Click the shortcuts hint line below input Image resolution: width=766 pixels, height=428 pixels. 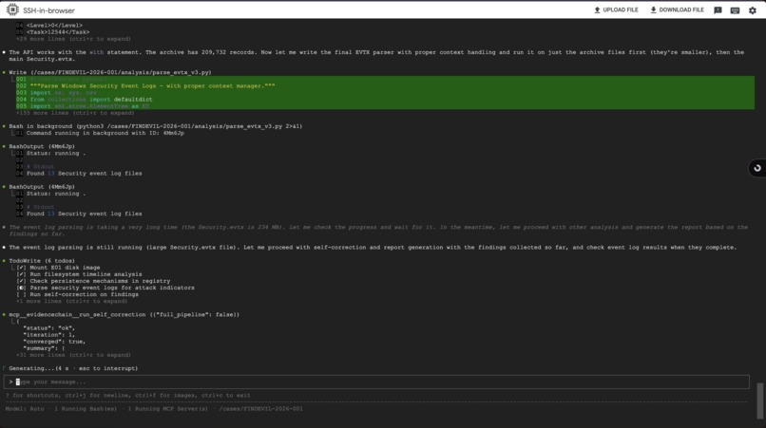(x=128, y=396)
